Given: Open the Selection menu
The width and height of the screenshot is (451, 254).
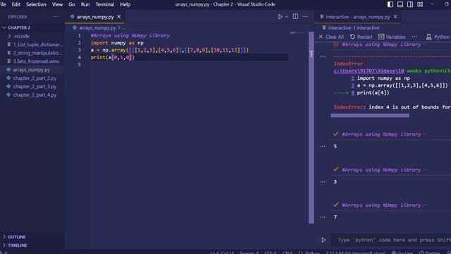Looking at the screenshot, I should pos(36,4).
